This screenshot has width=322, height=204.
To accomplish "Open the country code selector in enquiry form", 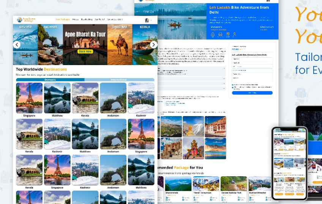I will (x=234, y=67).
